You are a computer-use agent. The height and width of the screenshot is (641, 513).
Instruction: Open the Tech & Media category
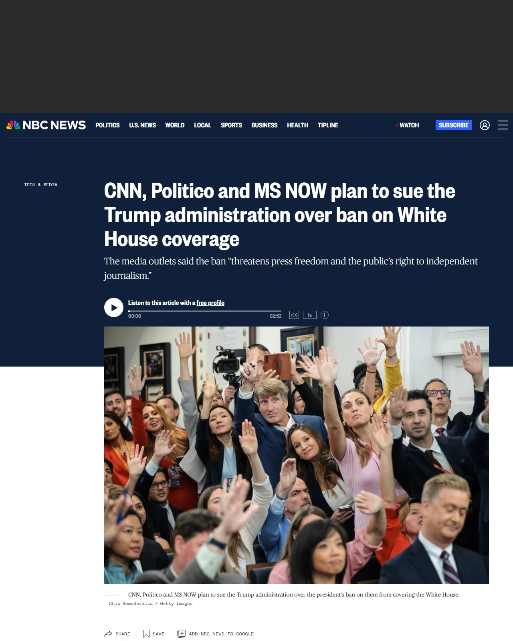[x=40, y=185]
